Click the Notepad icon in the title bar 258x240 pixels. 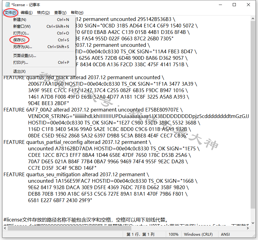point(7,5)
